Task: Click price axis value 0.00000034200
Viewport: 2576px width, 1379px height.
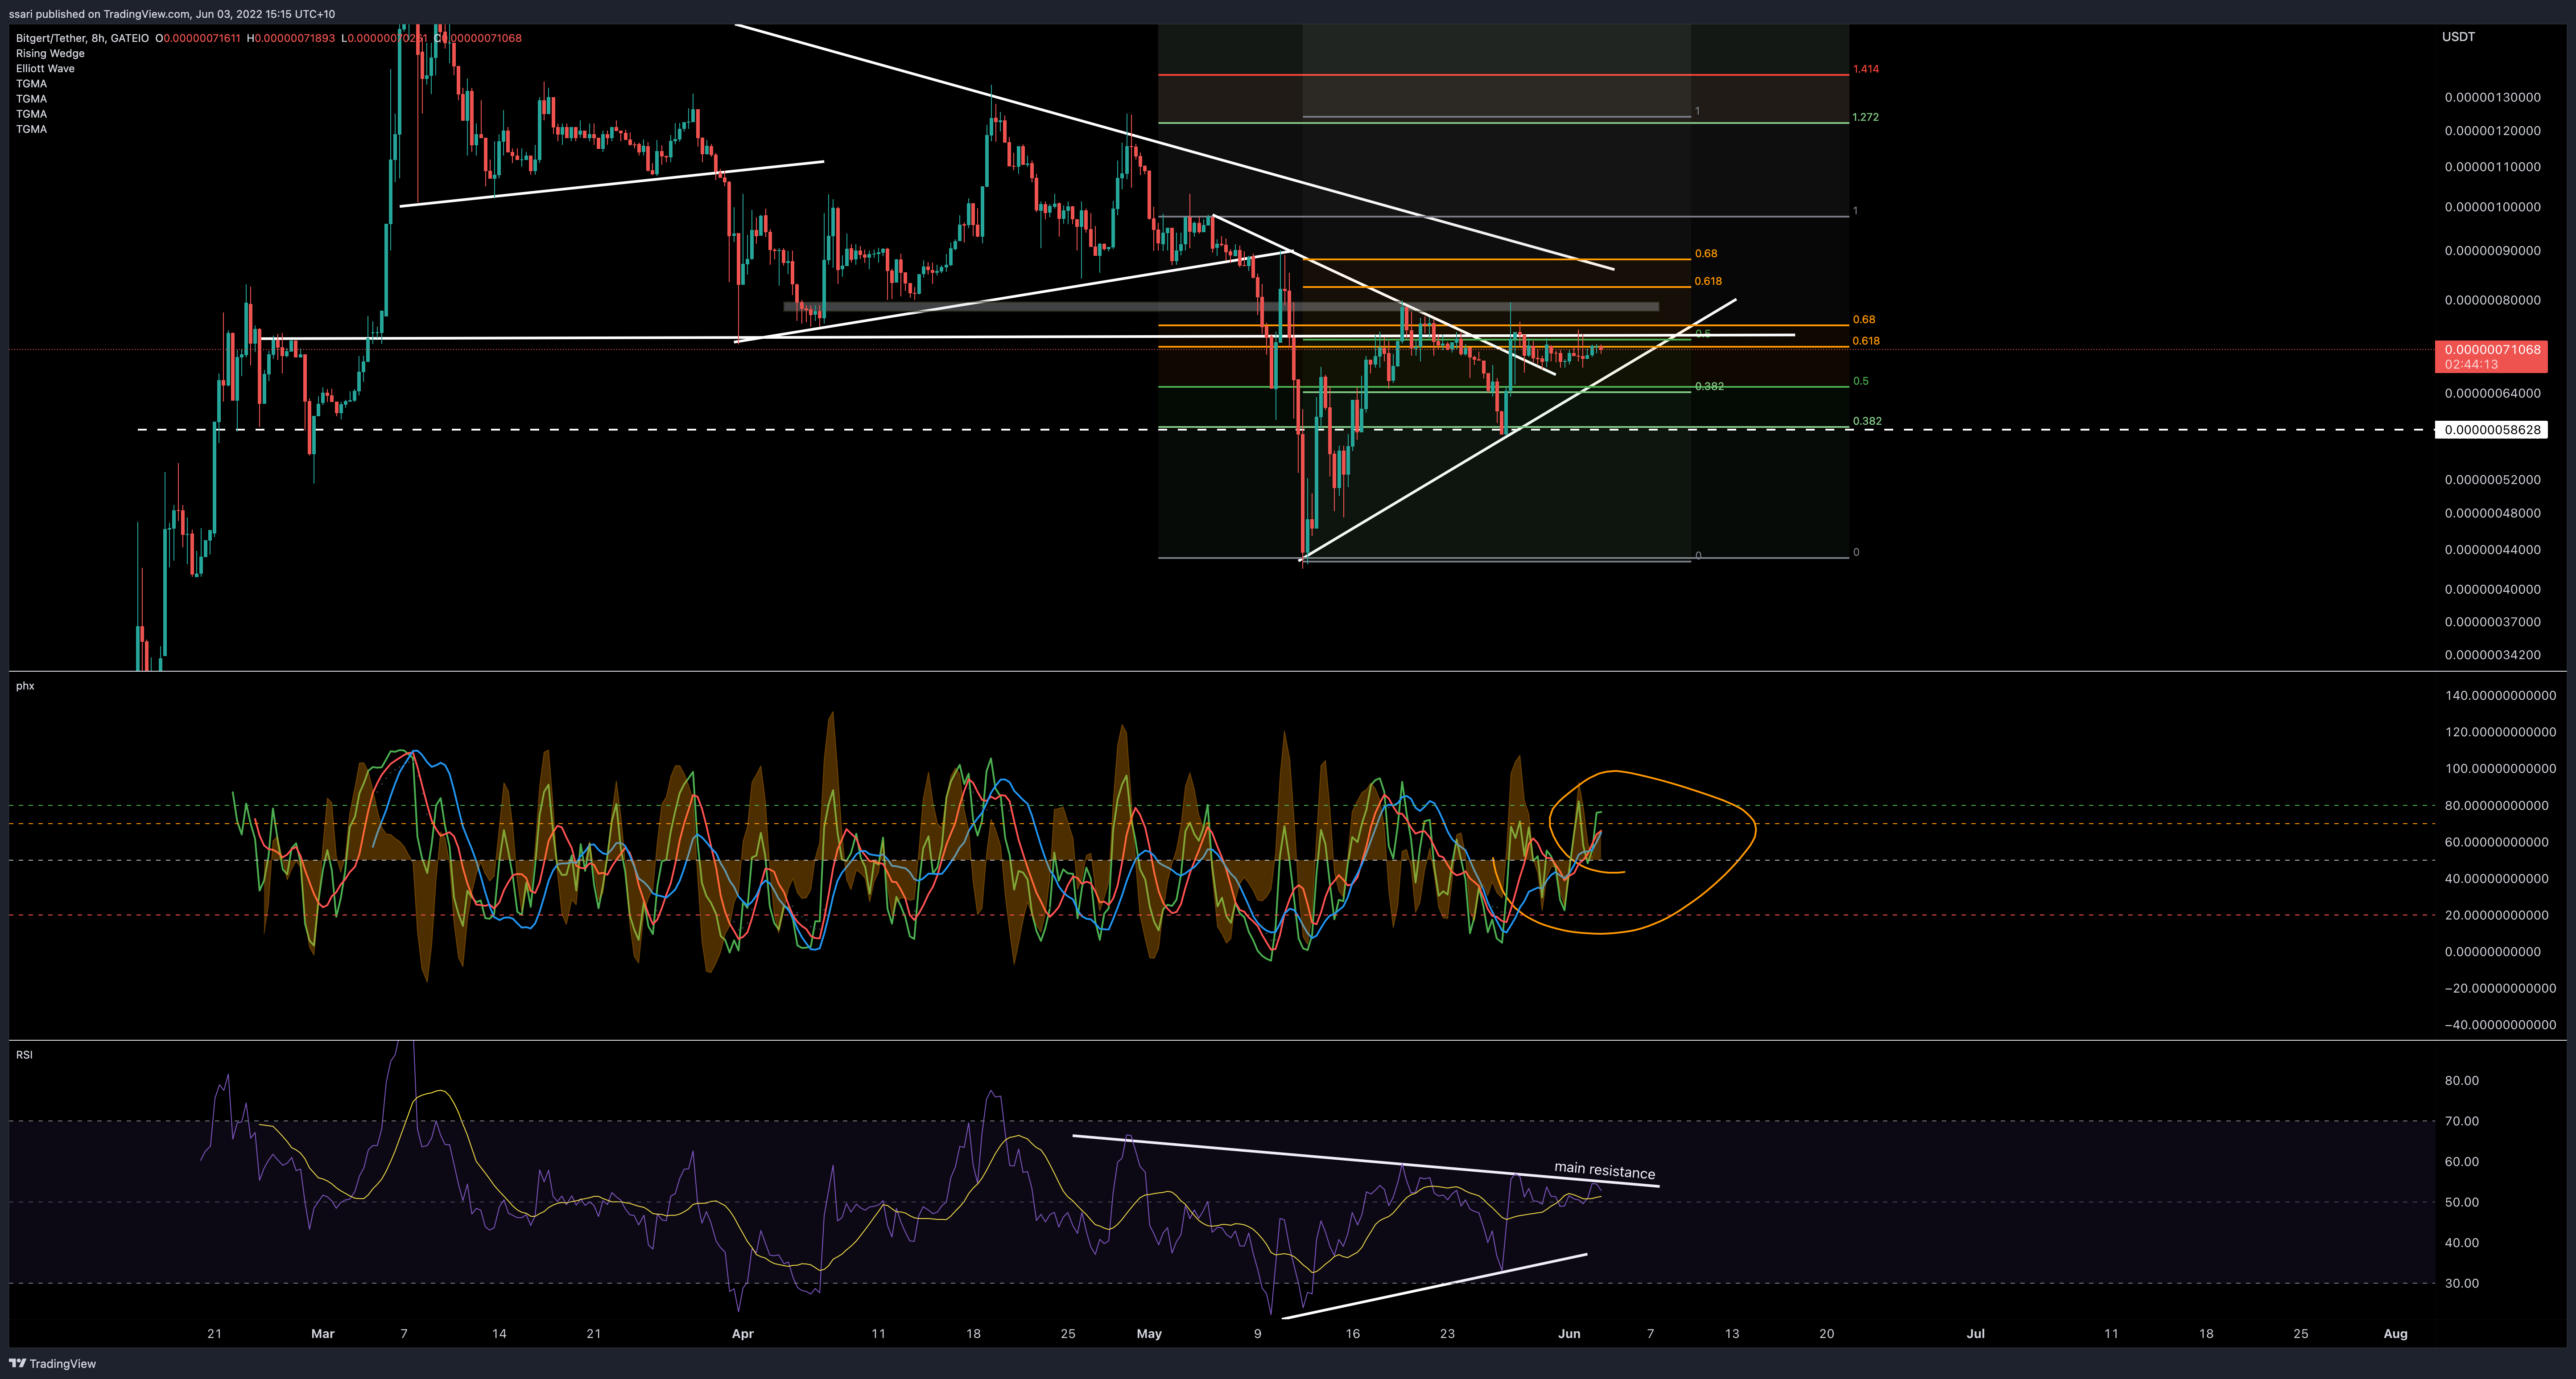Action: [2492, 656]
